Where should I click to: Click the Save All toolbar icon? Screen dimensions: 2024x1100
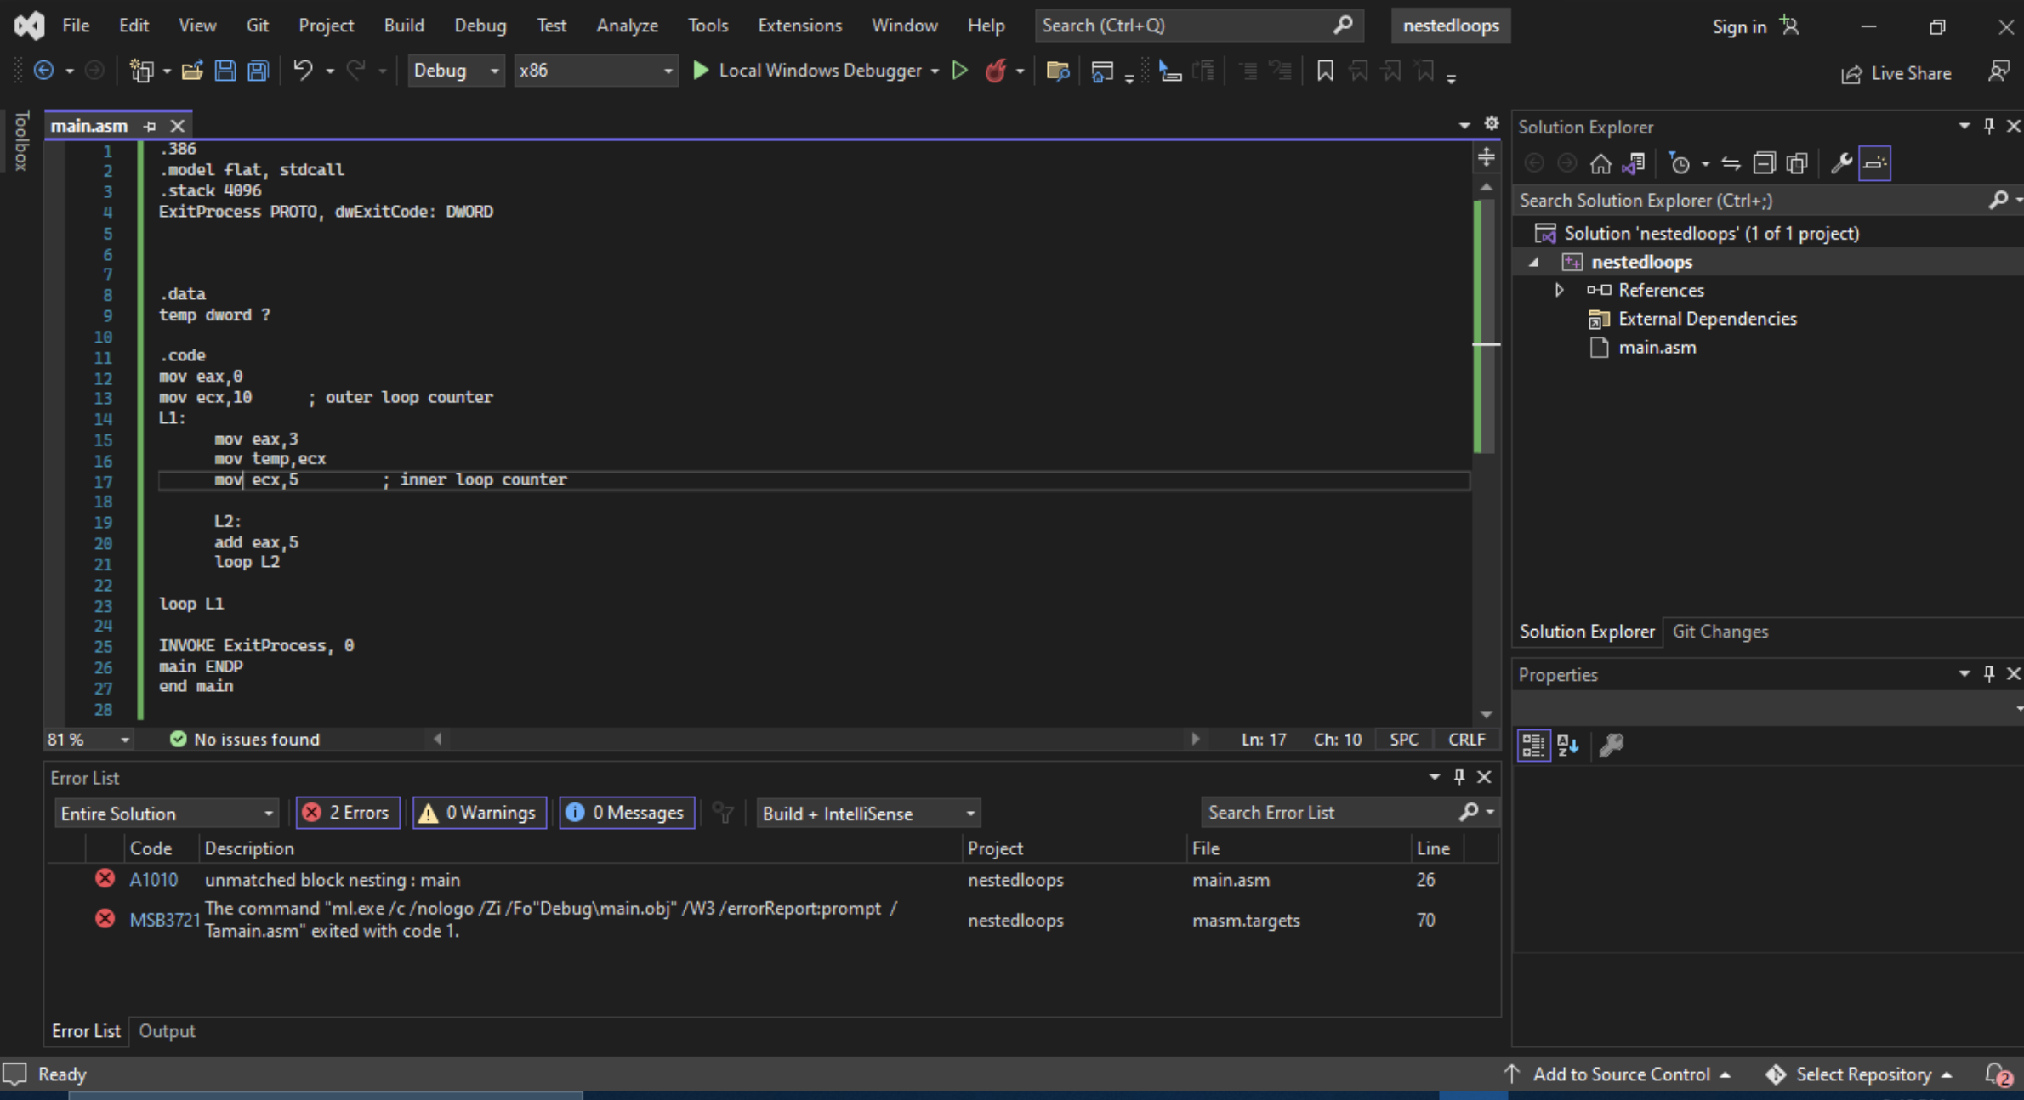pyautogui.click(x=258, y=71)
